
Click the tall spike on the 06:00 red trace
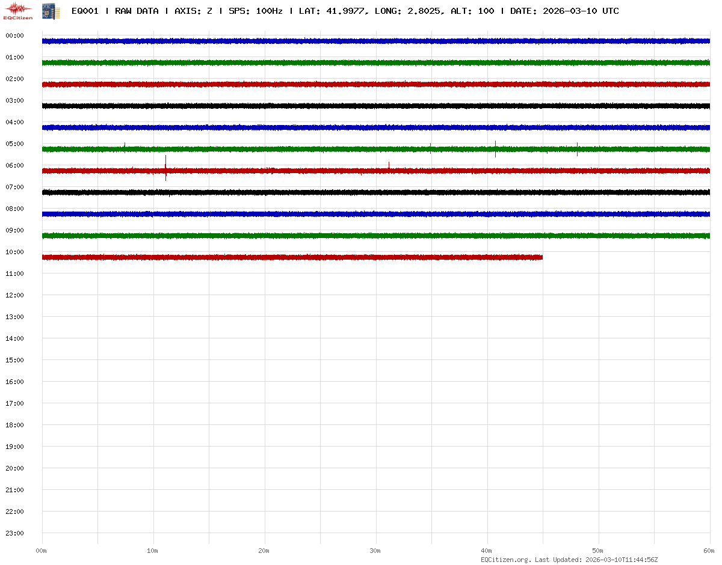tap(165, 167)
